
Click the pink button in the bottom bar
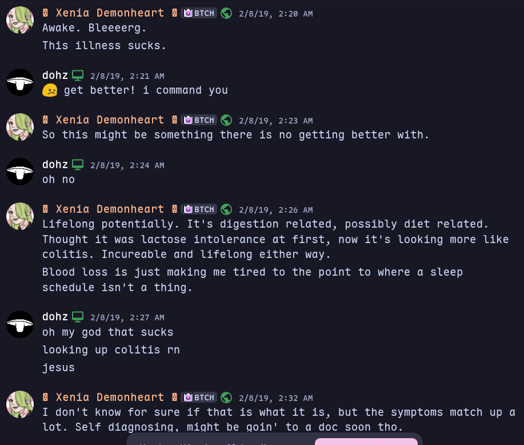[366, 442]
